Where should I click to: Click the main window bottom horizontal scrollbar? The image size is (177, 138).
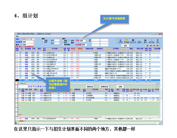pyautogui.click(x=88, y=123)
